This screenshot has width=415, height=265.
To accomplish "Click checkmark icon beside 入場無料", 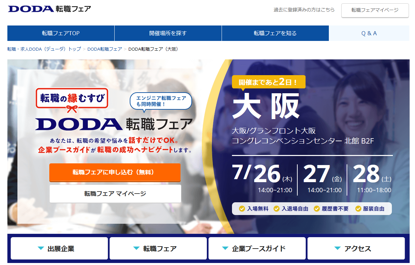I will [x=242, y=209].
